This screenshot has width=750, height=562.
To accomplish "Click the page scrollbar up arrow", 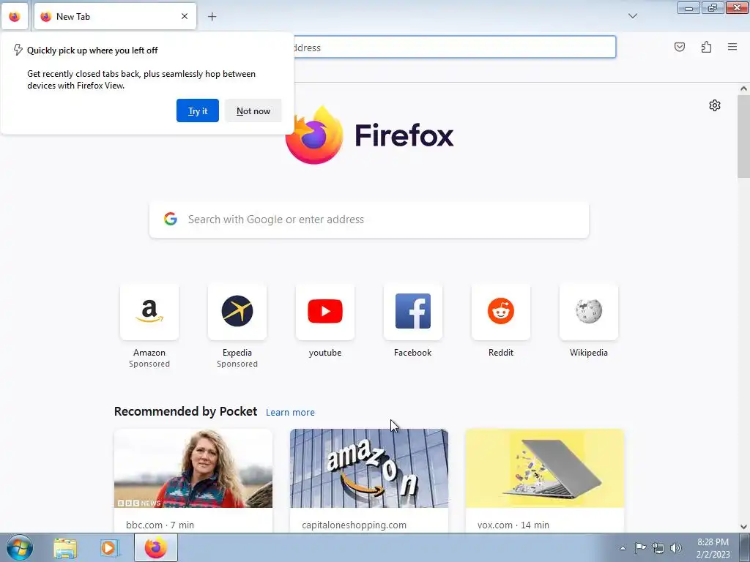I will [x=743, y=89].
